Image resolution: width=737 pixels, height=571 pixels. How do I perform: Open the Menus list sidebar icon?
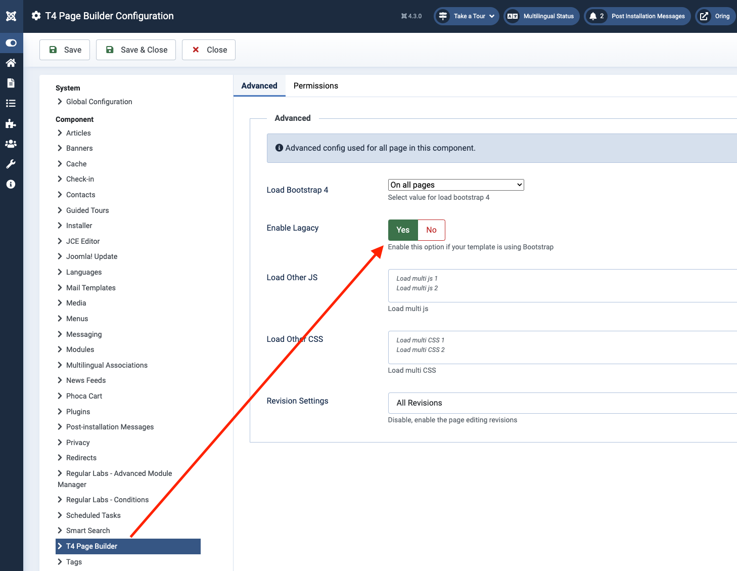[11, 103]
